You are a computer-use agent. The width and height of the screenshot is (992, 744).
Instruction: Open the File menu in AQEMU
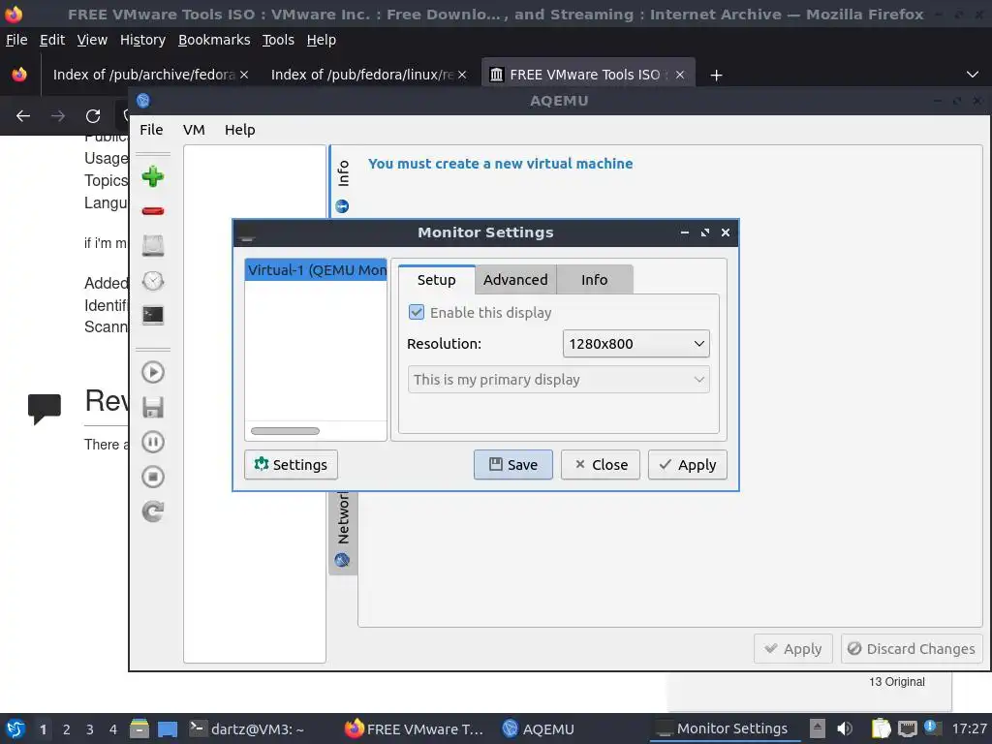tap(151, 130)
